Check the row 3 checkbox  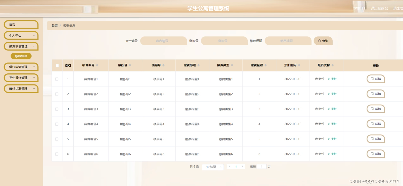point(57,109)
